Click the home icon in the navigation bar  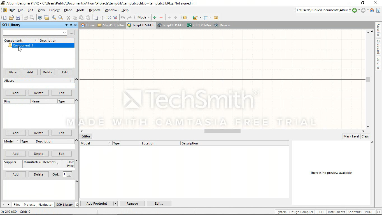[x=372, y=10]
